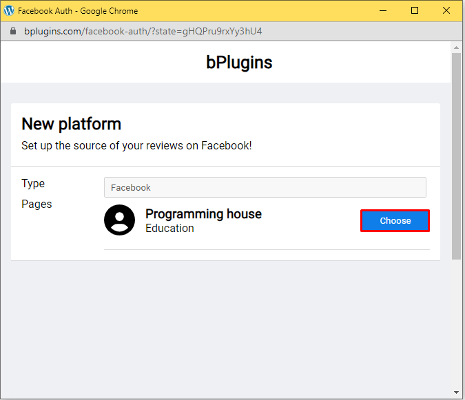
Task: Click the Facebook type input field
Action: point(265,187)
